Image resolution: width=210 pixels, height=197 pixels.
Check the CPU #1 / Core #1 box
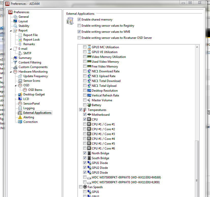click(x=85, y=124)
